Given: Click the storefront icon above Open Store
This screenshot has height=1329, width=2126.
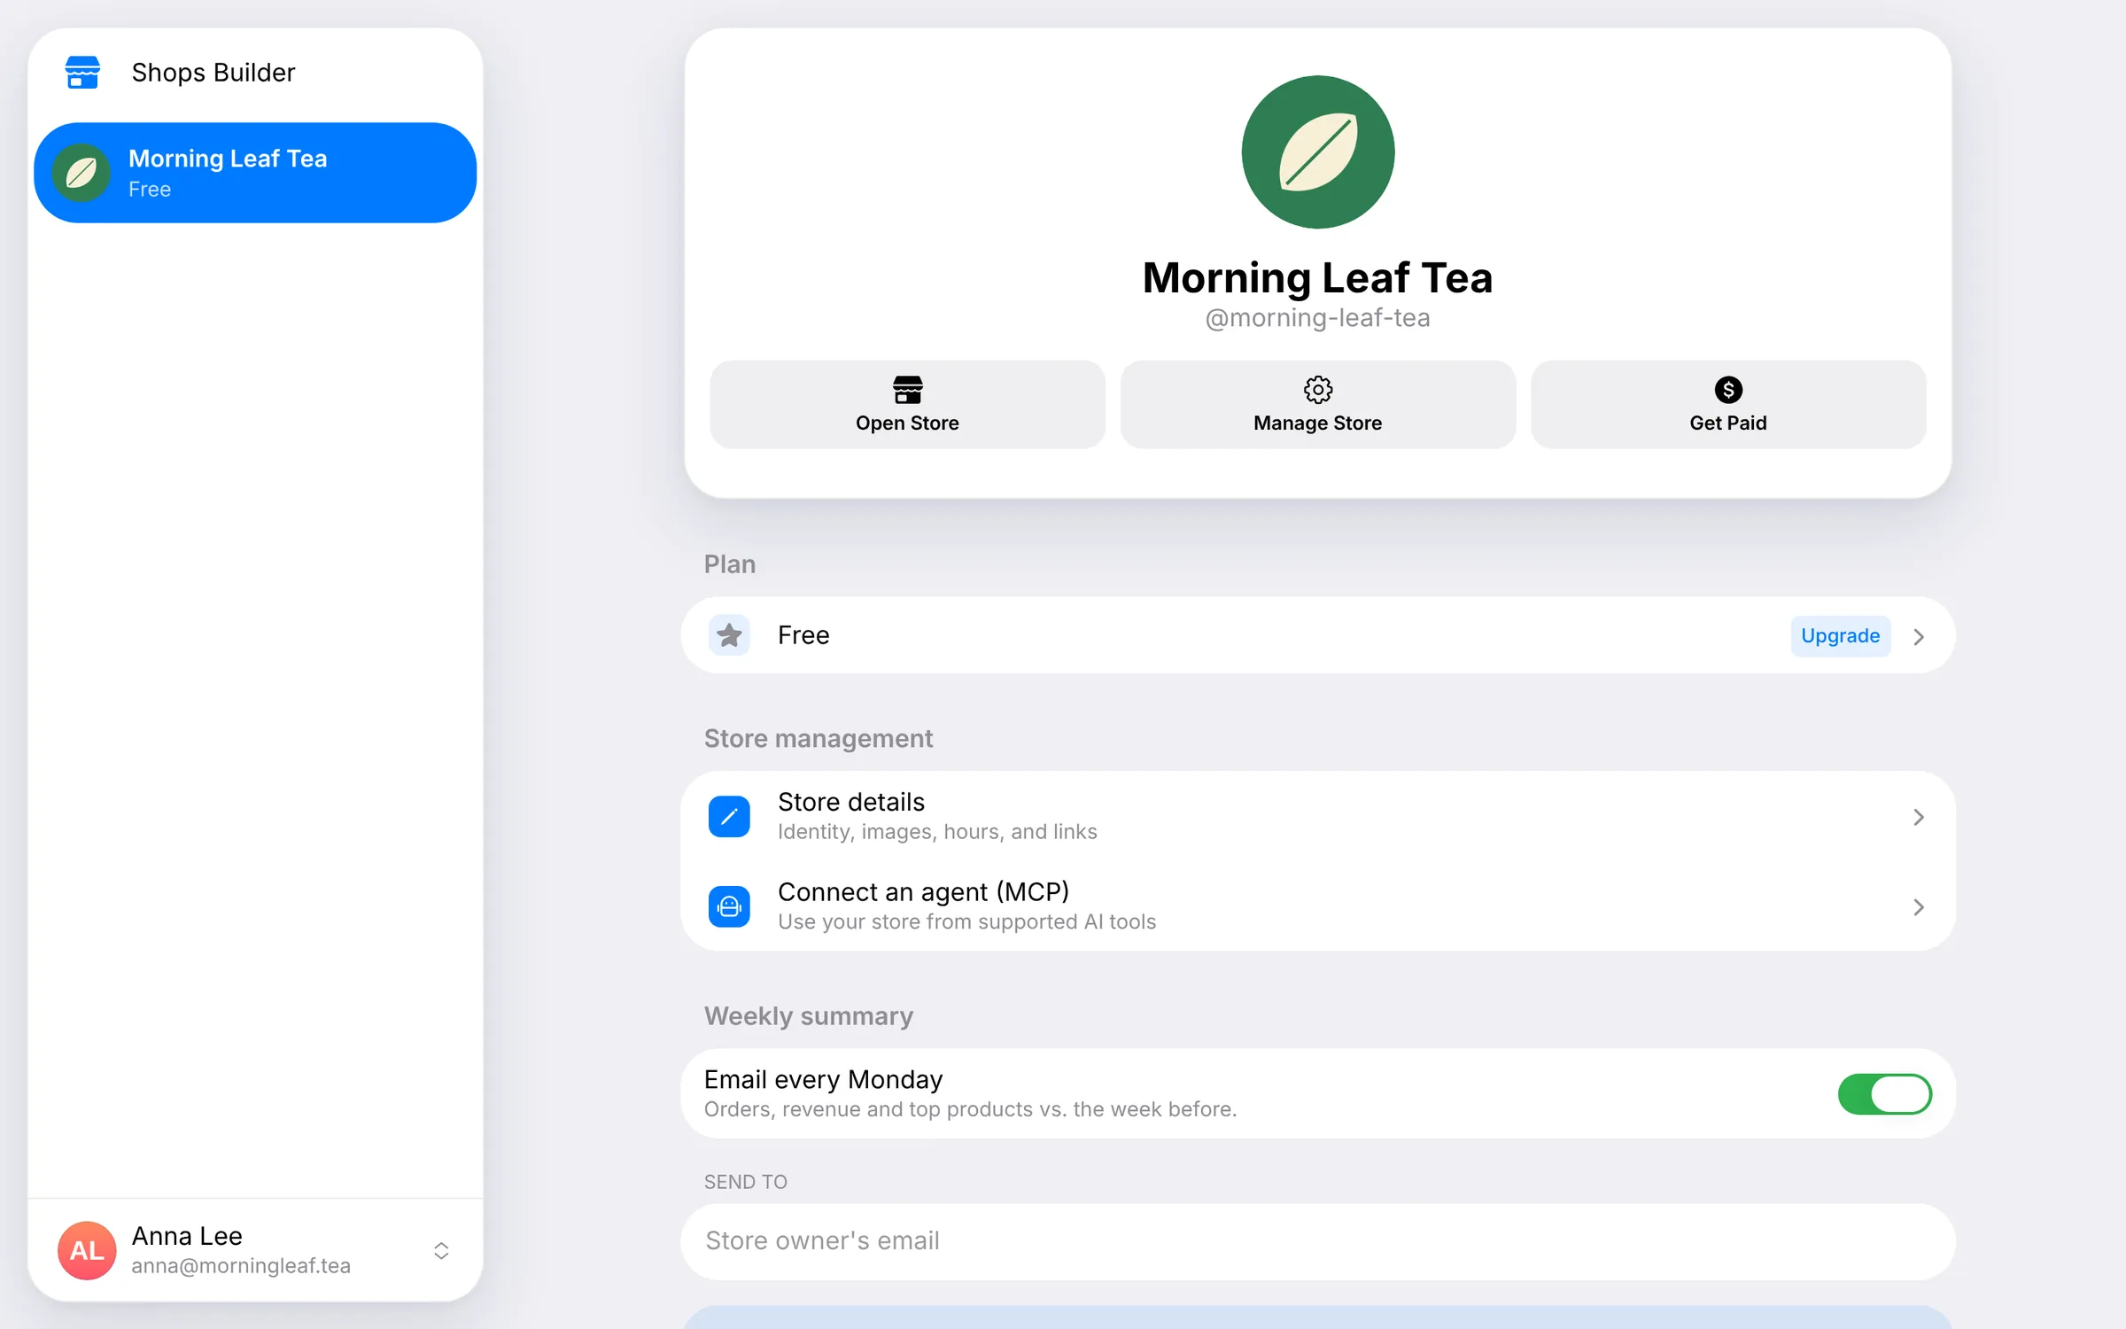Looking at the screenshot, I should click(907, 390).
